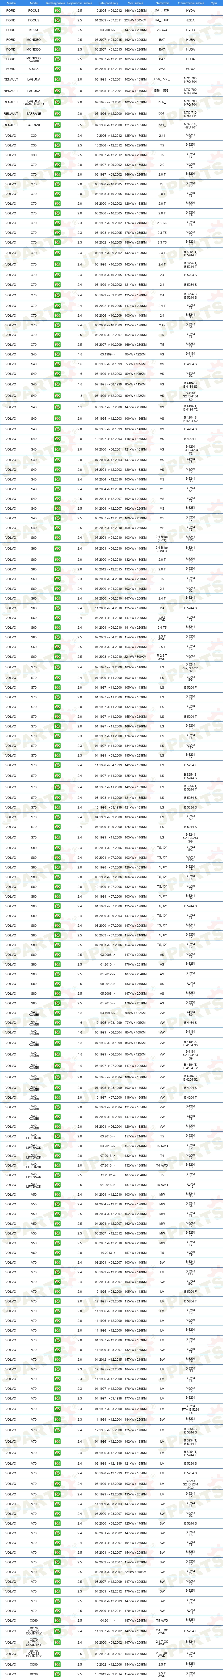This screenshot has height=1679, width=223.
Task: Click the 'Nadwozie' column header
Action: tap(162, 3)
